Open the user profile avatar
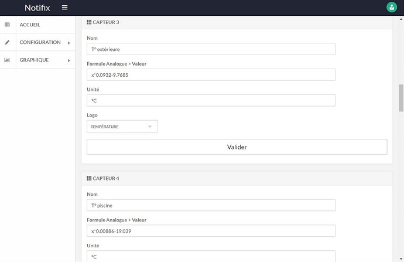This screenshot has width=404, height=262. click(x=391, y=8)
